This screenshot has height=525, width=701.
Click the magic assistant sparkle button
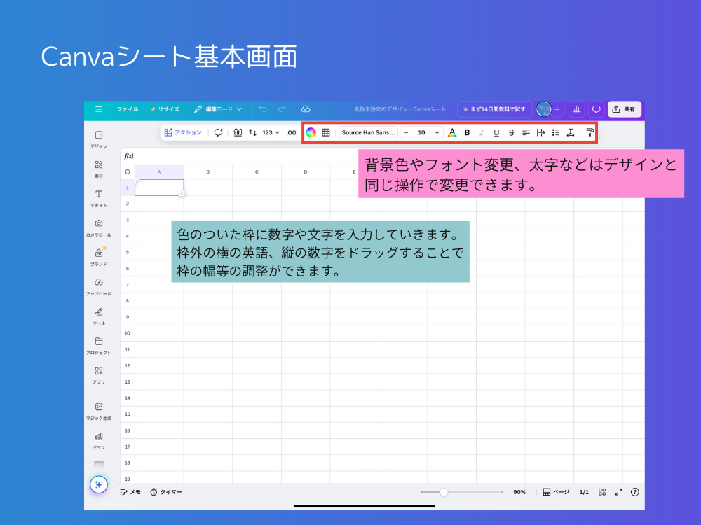coord(99,484)
